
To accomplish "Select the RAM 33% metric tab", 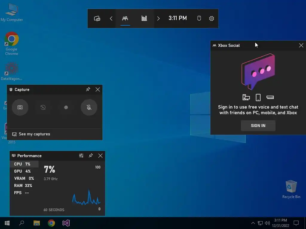I will point(24,185).
